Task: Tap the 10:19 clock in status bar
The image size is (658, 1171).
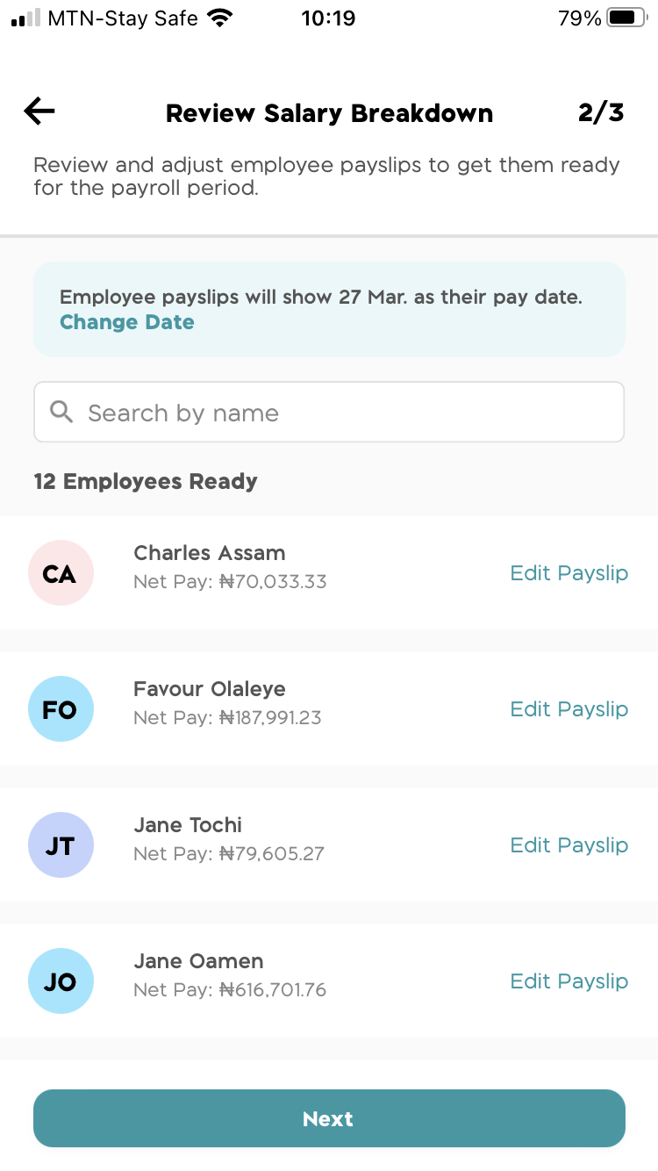Action: click(x=328, y=18)
